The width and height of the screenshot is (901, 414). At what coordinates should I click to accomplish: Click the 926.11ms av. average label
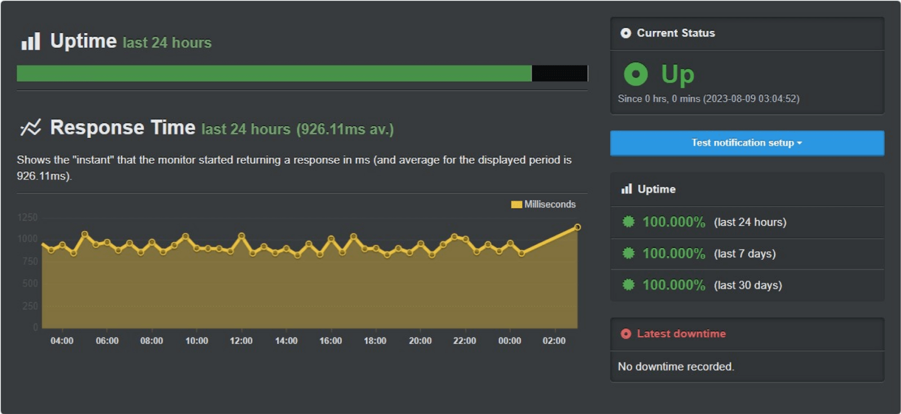345,129
